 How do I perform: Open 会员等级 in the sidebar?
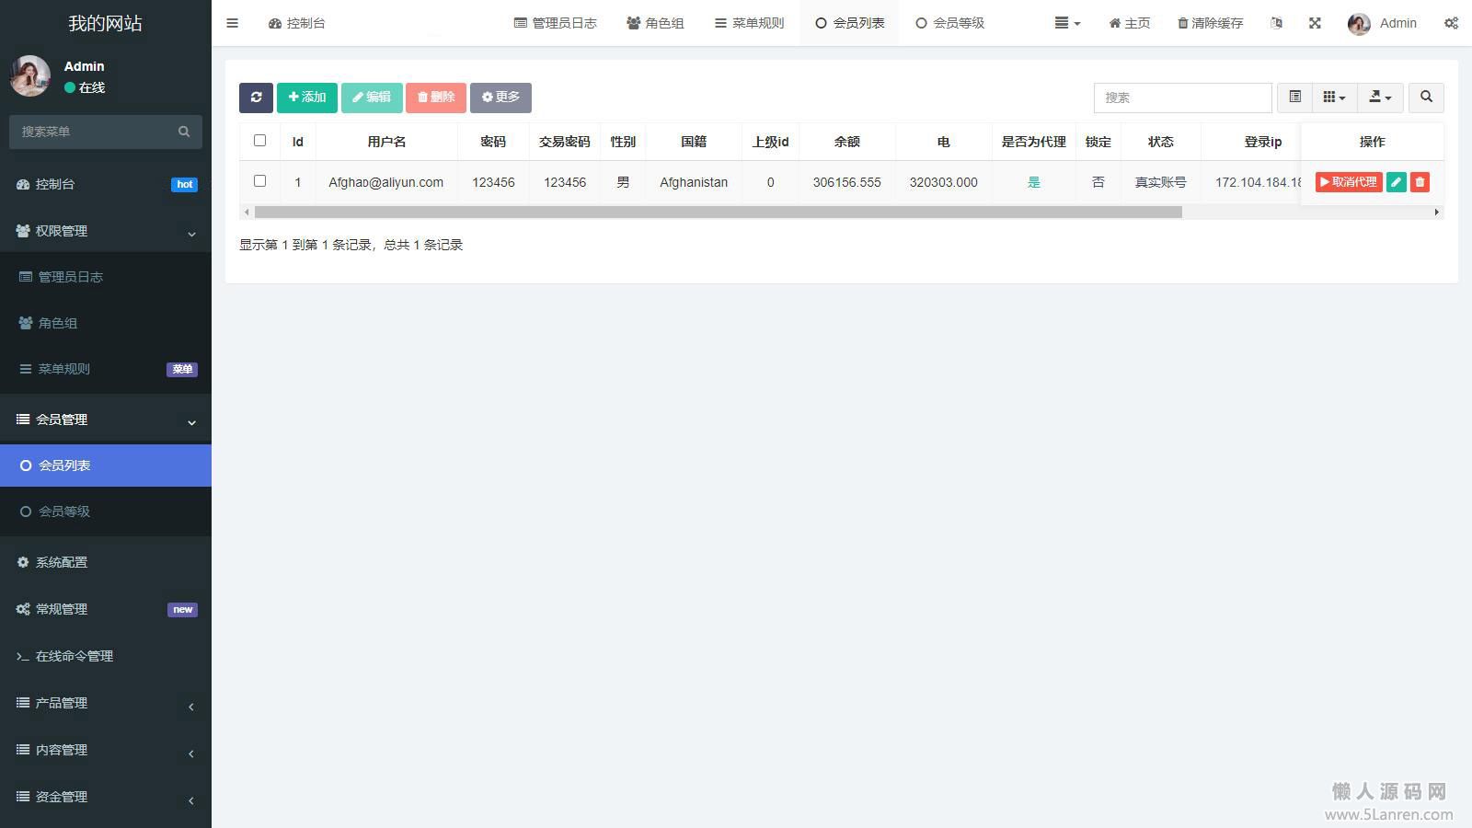click(x=106, y=512)
